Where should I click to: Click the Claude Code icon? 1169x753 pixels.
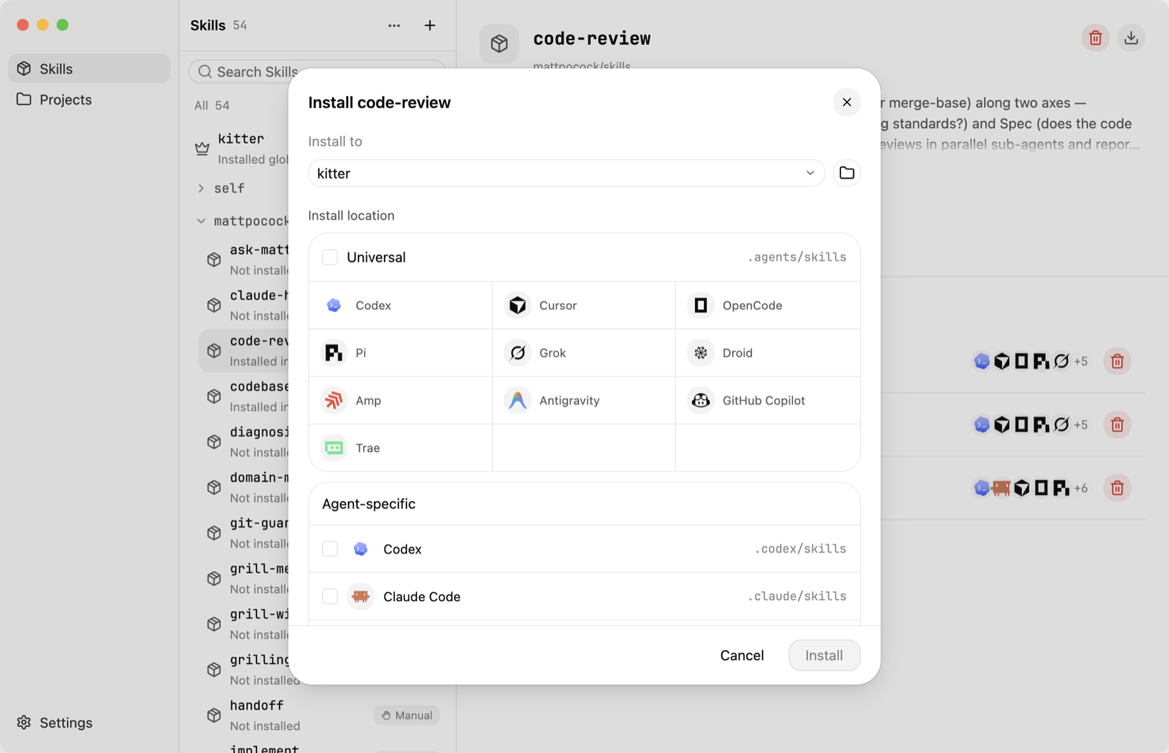coord(360,596)
